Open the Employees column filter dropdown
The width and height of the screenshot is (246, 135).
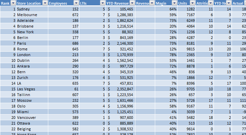[x=76, y=3]
